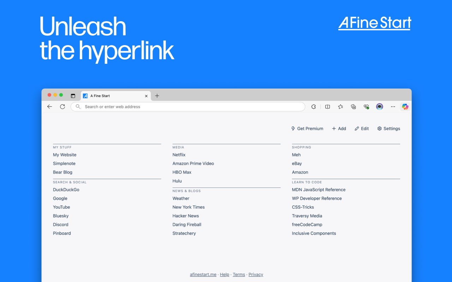Click the A Fine Start logo banner
The height and width of the screenshot is (282, 452).
tap(375, 23)
